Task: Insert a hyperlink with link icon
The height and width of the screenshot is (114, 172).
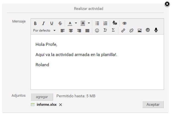Action: (x=123, y=30)
